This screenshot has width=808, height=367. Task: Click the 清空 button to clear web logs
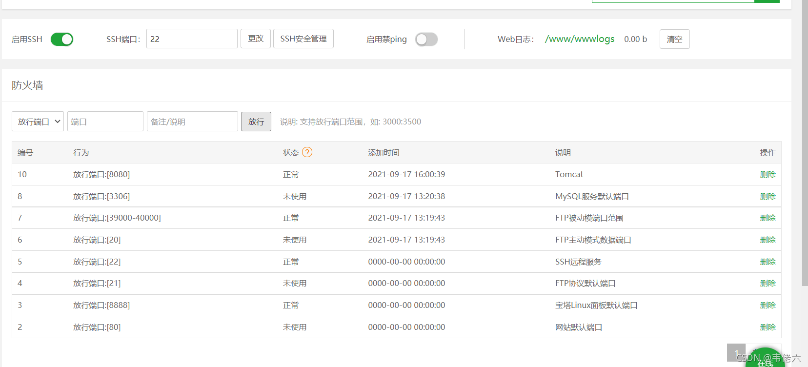pyautogui.click(x=675, y=39)
